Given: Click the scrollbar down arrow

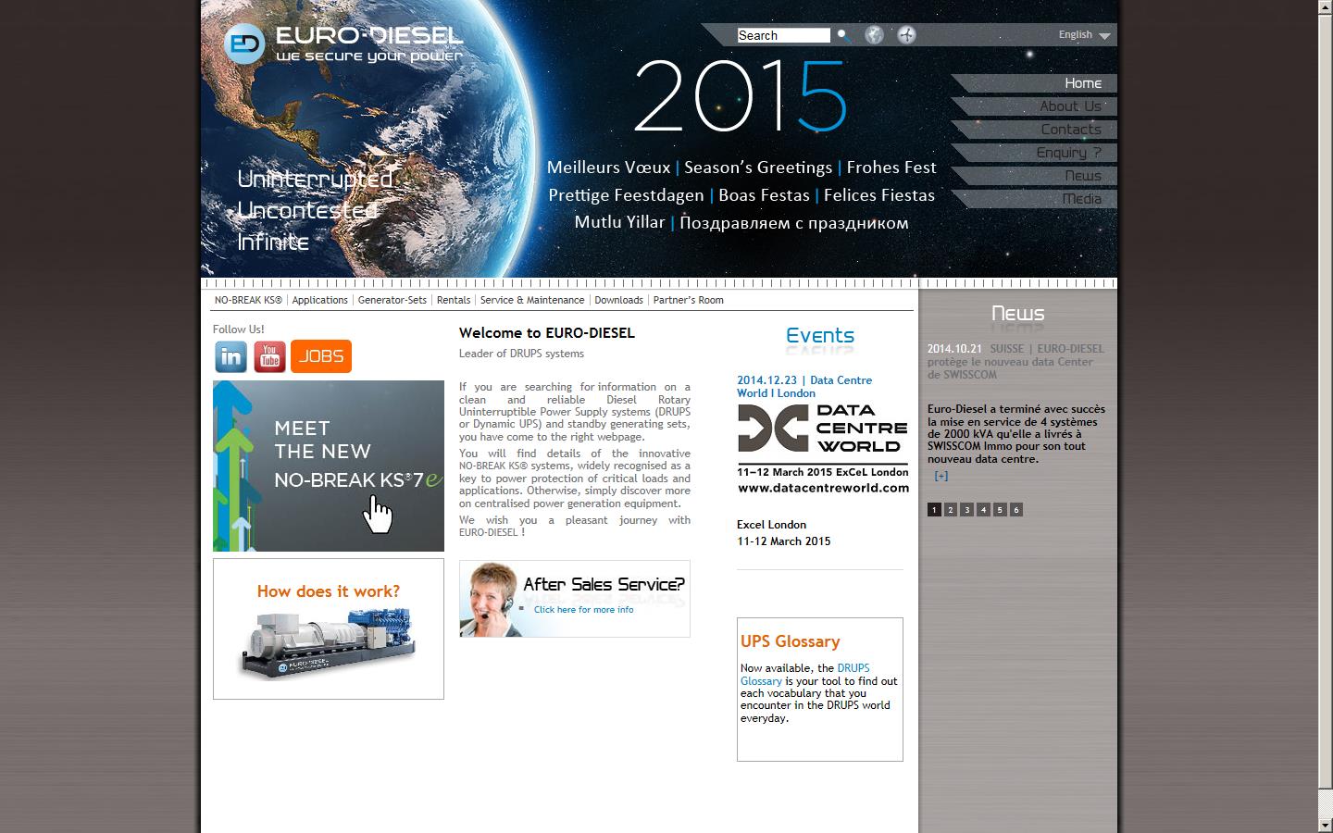Looking at the screenshot, I should click(x=1325, y=825).
